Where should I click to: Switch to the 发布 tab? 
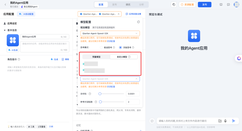point(114,5)
